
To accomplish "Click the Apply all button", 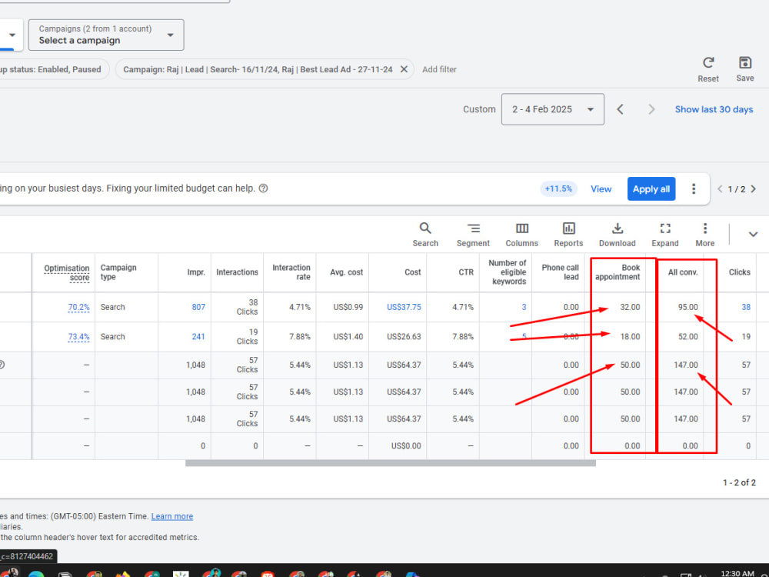I will pos(651,189).
